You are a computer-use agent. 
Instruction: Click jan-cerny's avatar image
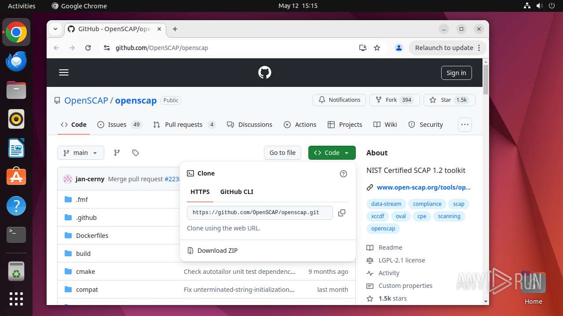[x=68, y=179]
